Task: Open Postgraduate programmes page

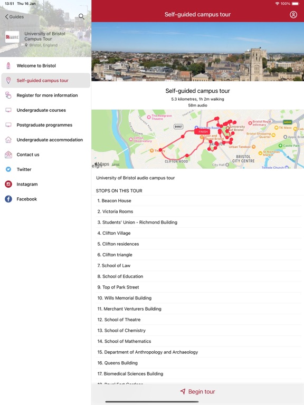Action: click(46, 125)
